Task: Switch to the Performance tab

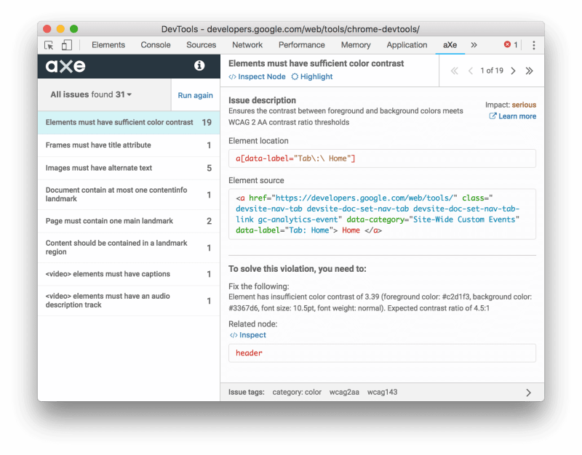Action: (x=302, y=45)
